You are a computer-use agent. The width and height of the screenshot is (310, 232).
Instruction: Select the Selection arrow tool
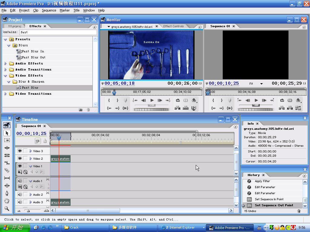coord(7,133)
